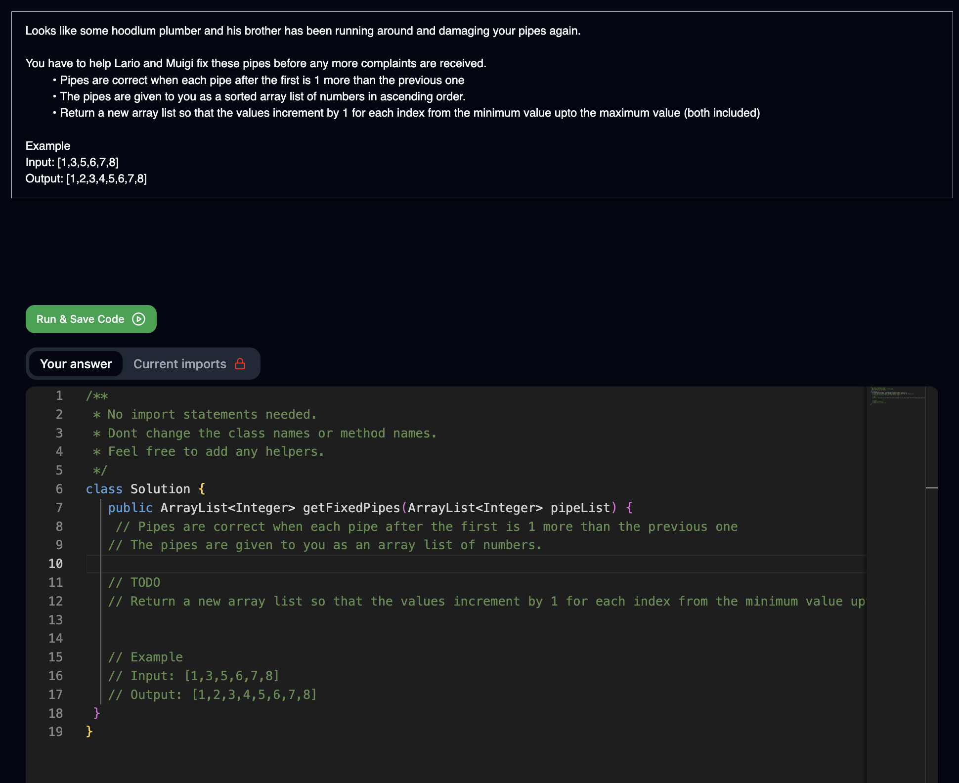Screen dimensions: 959x783
Task: Click the Example Output text in description
Action: click(x=86, y=178)
